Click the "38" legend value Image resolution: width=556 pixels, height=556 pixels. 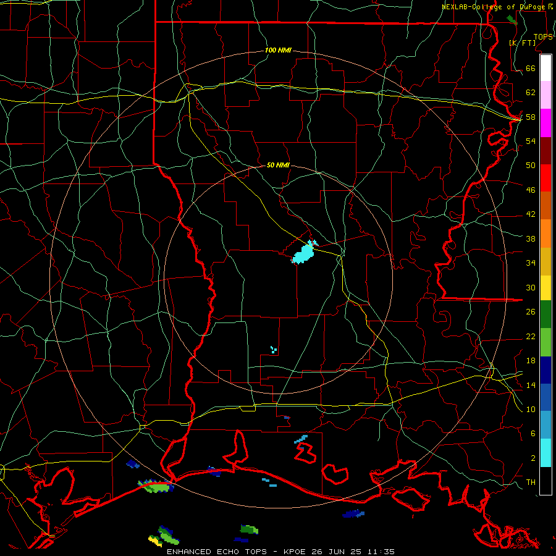tap(531, 238)
